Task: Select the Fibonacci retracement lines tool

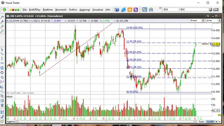Action: 2,96
